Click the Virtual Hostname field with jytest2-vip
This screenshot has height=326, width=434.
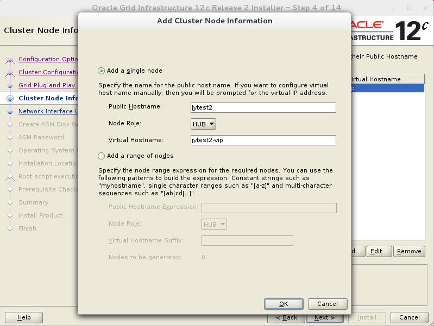pos(263,140)
